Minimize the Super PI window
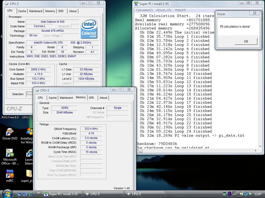This screenshot has width=265, height=198. 242,3
